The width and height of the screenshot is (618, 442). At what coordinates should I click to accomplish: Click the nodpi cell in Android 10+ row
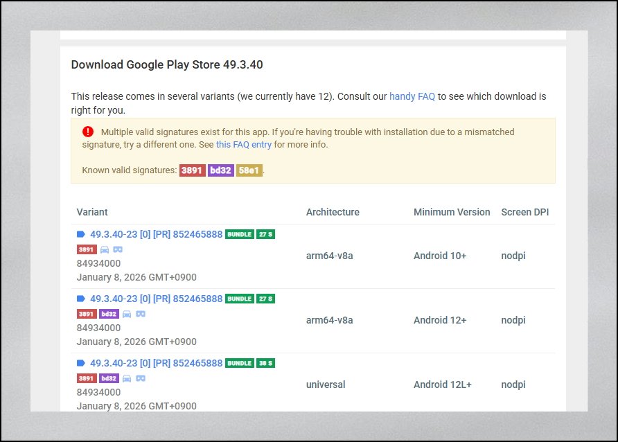pyautogui.click(x=513, y=256)
